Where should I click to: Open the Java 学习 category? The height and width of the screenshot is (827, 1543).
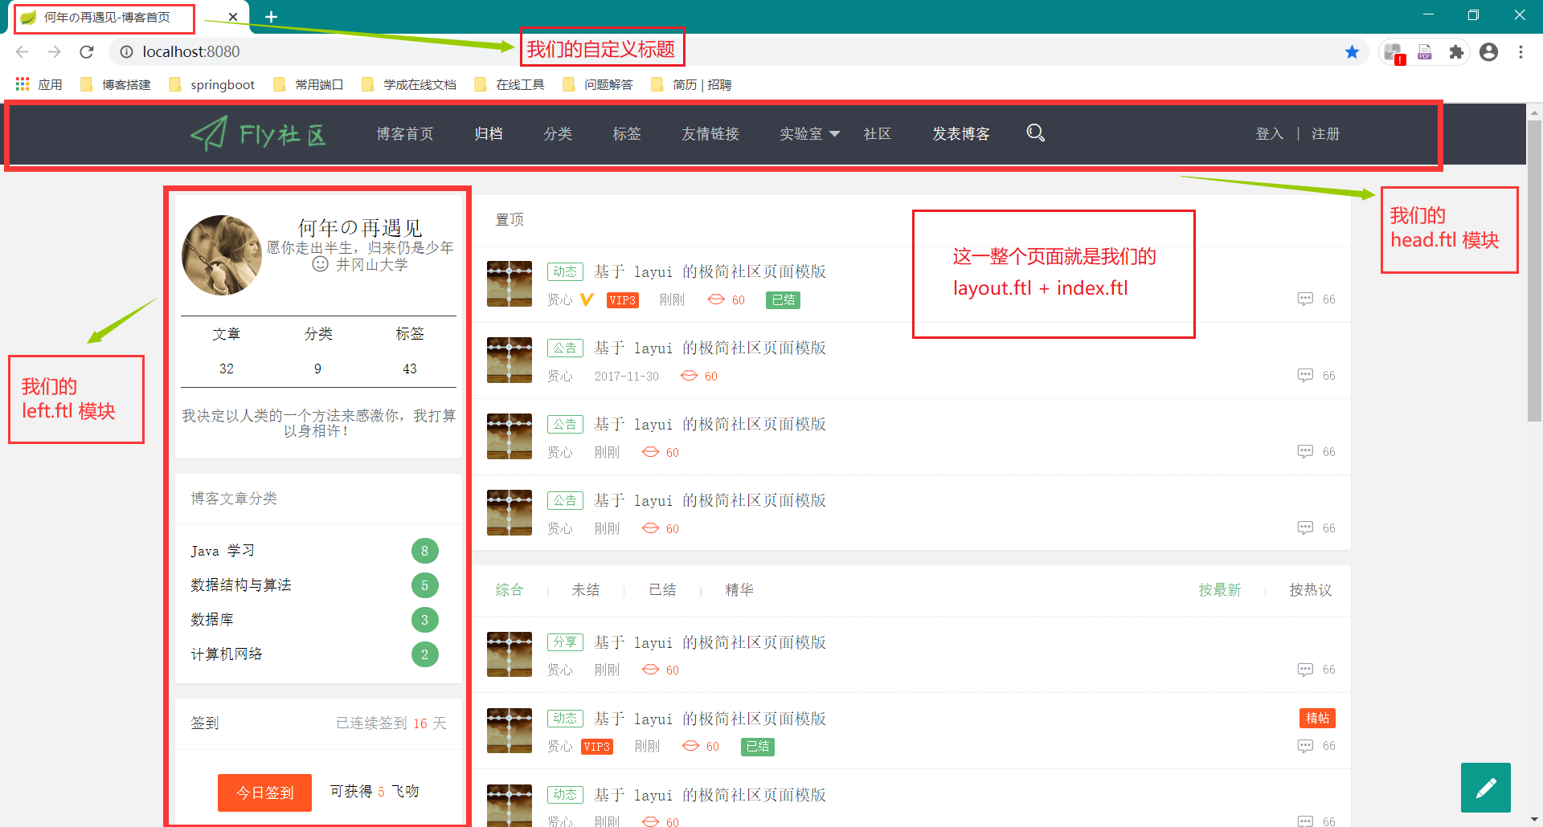[223, 551]
